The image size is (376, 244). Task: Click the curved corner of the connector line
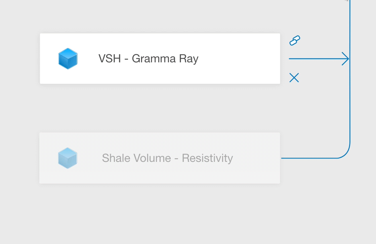(x=345, y=153)
